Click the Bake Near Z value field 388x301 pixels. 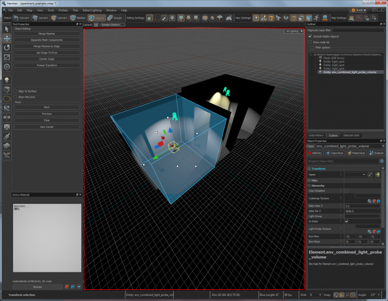(x=362, y=206)
